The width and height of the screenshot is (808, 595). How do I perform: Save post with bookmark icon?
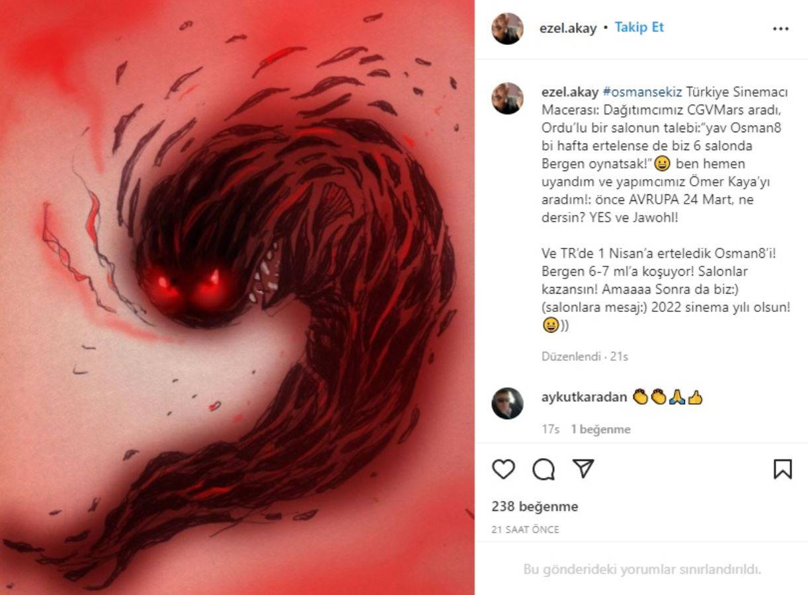click(783, 469)
